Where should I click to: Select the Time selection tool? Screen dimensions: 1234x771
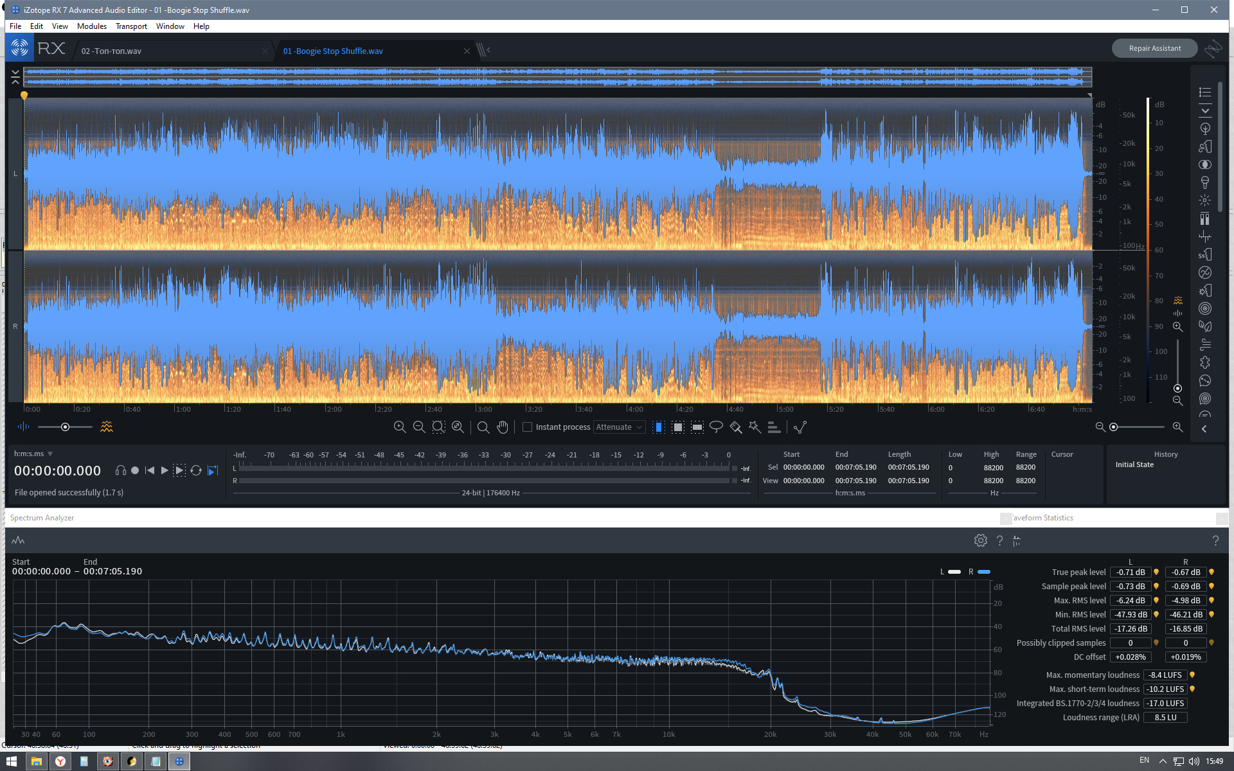659,427
